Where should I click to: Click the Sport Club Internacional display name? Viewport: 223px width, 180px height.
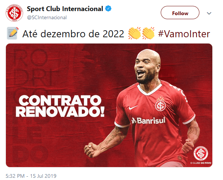(65, 9)
